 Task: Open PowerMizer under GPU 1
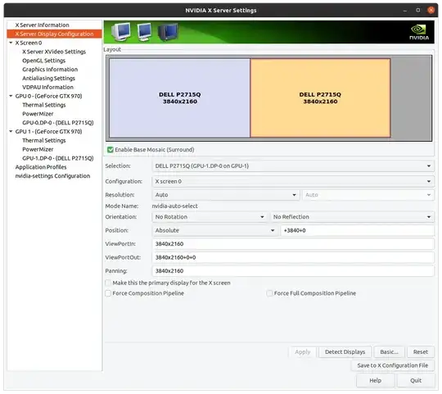pos(38,149)
